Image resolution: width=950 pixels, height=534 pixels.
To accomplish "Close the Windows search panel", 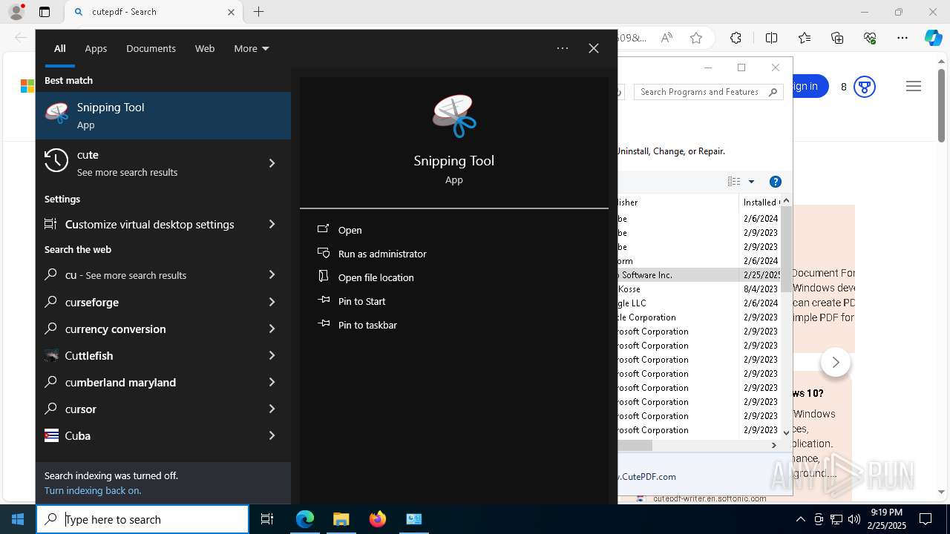I will tap(594, 48).
